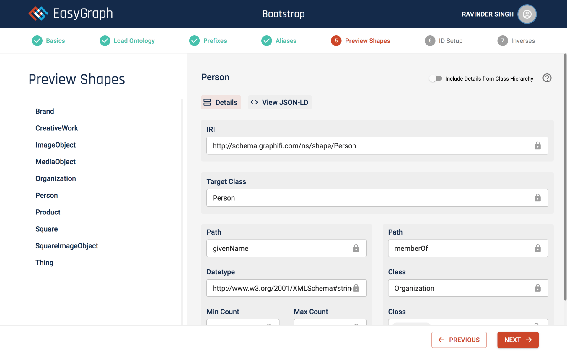The image size is (567, 354).
Task: Select SquareImageObject shape from list
Action: click(x=67, y=246)
